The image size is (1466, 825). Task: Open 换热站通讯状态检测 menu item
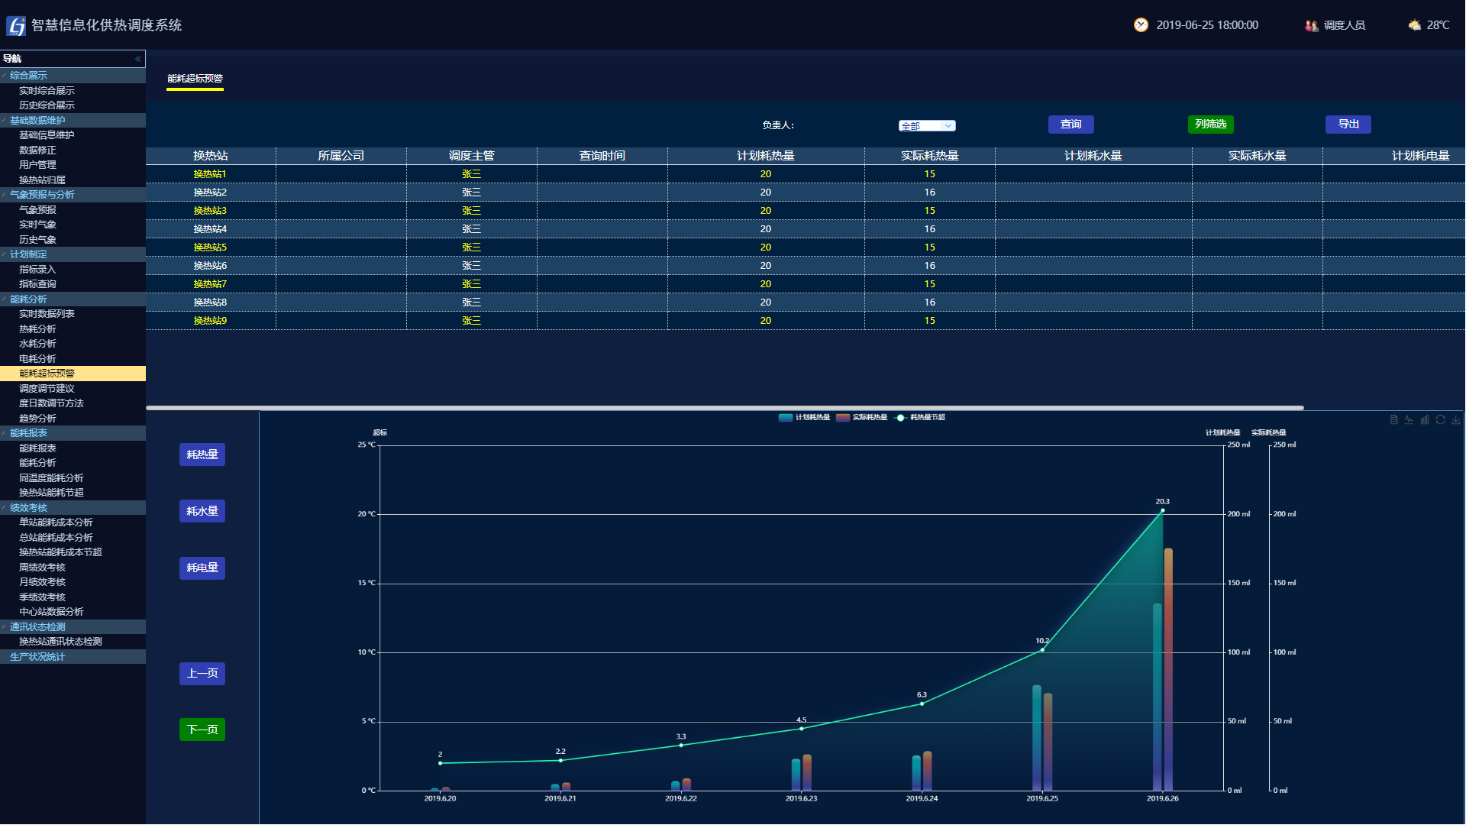60,642
